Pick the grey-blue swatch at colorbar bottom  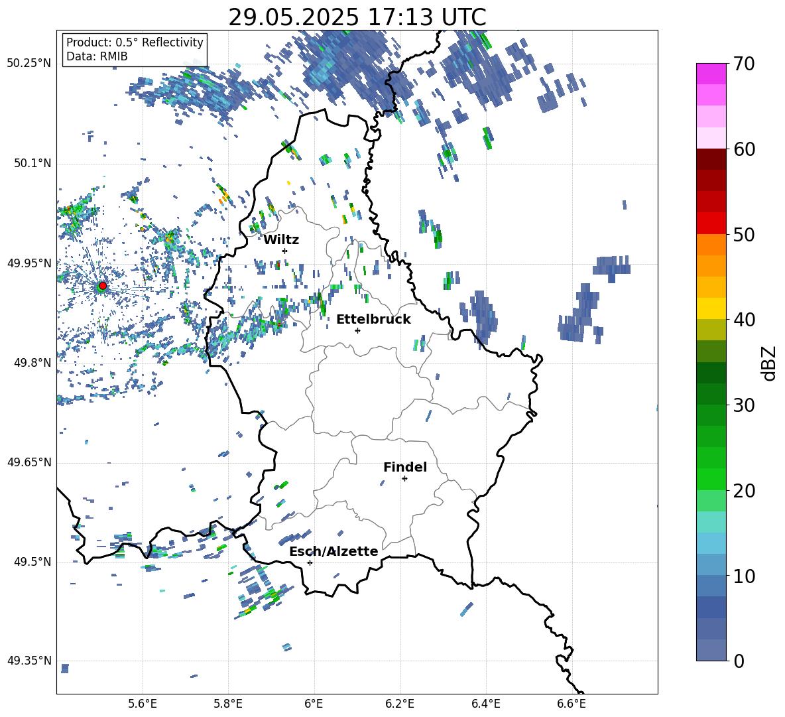tap(711, 650)
